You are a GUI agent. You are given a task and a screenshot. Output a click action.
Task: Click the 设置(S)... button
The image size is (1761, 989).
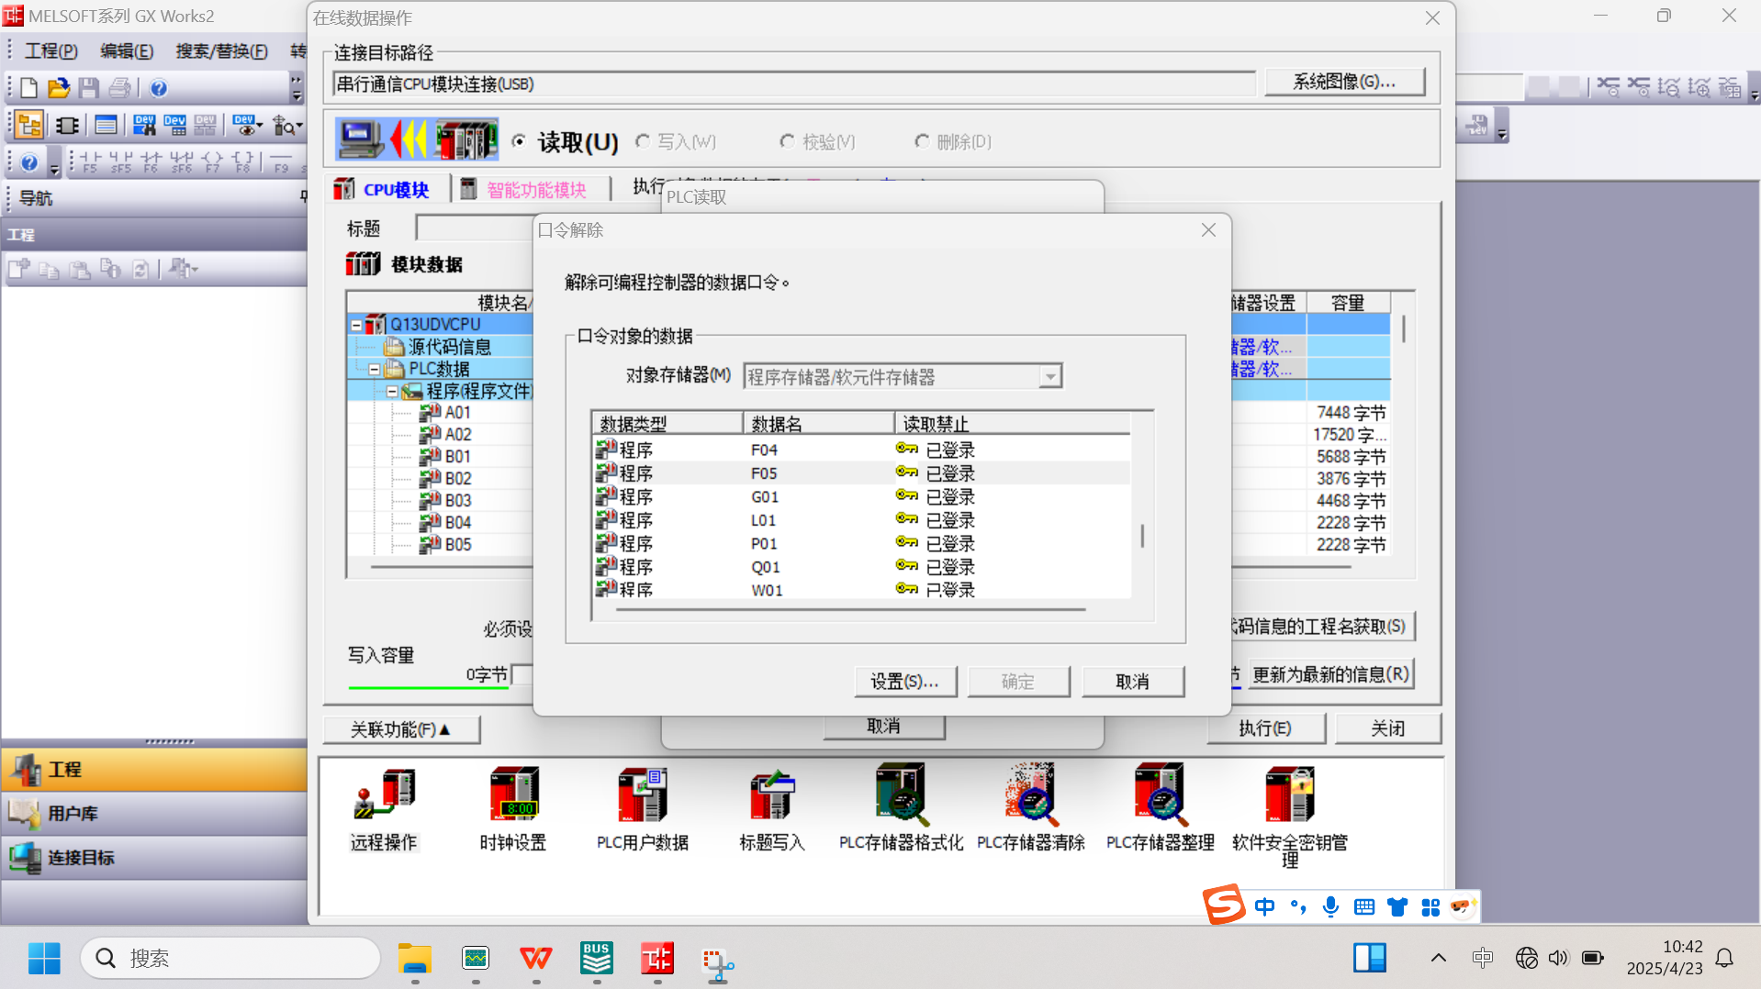click(904, 682)
